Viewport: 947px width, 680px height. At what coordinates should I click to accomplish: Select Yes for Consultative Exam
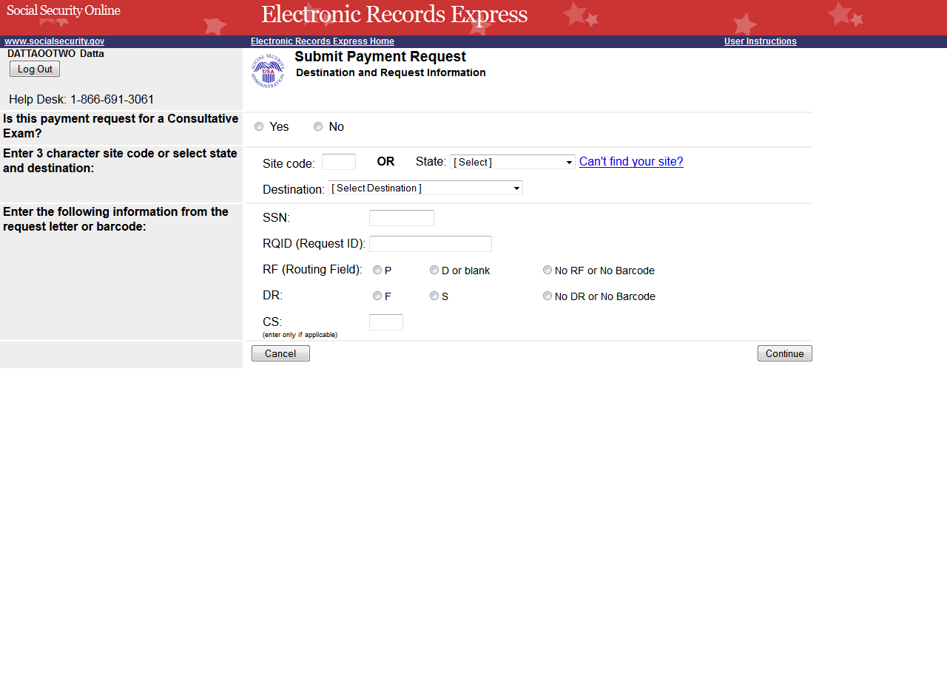259,126
